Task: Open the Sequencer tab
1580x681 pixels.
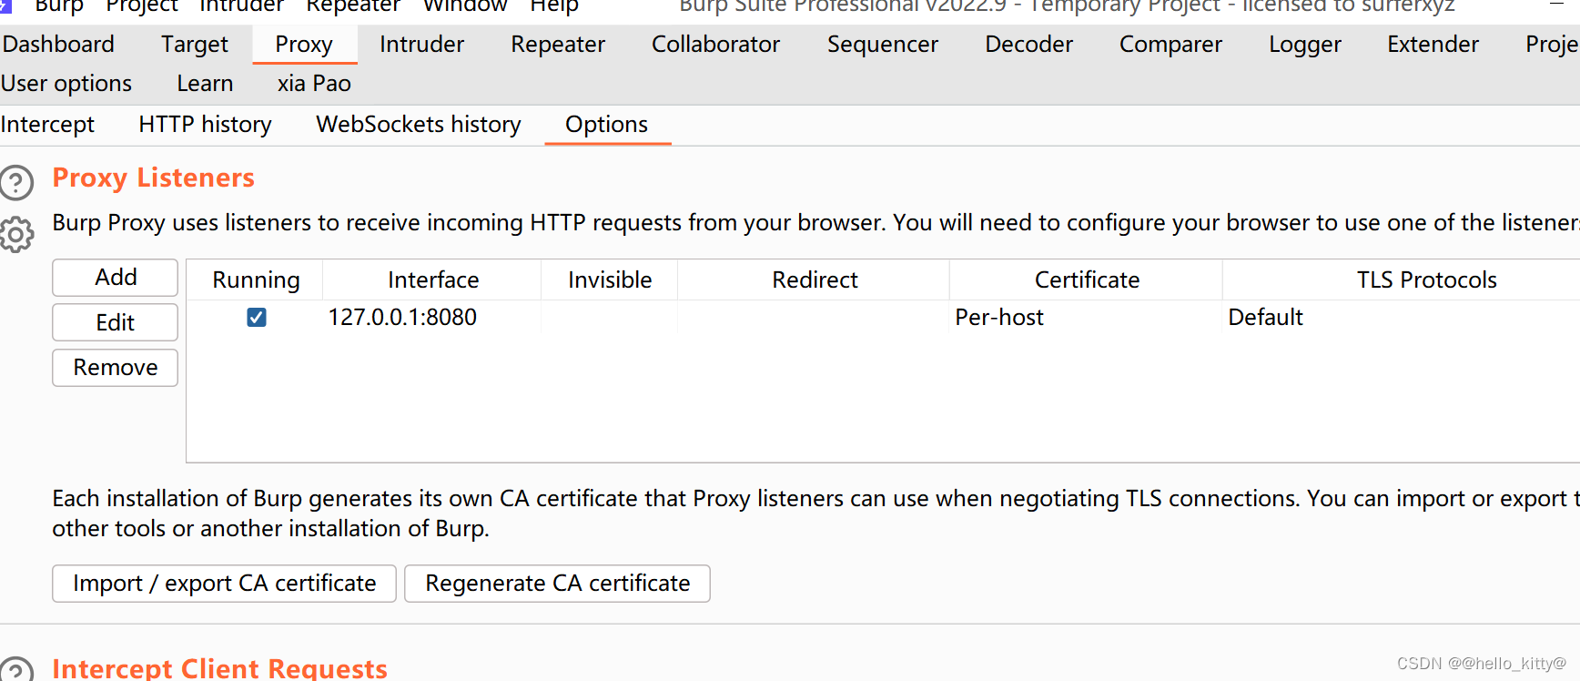Action: [882, 44]
